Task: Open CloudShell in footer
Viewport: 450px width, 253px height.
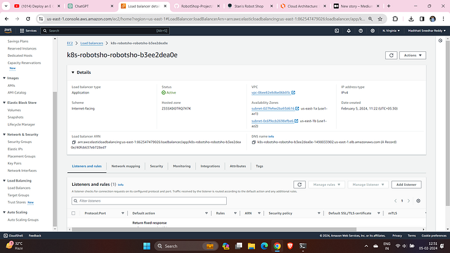Action: [13, 236]
